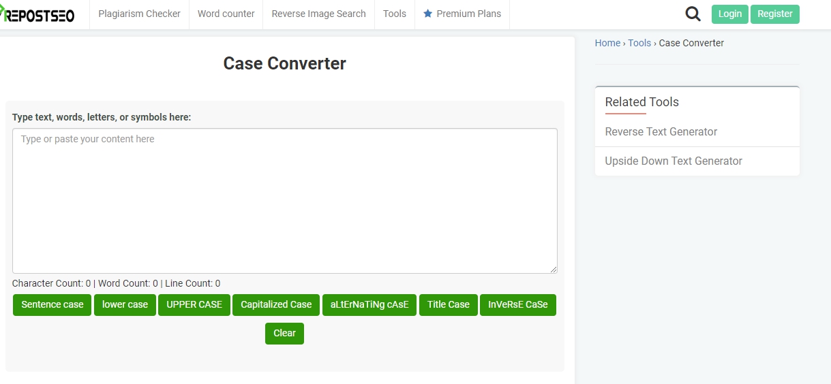Open the Tools menu in navbar
831x384 pixels.
click(394, 14)
